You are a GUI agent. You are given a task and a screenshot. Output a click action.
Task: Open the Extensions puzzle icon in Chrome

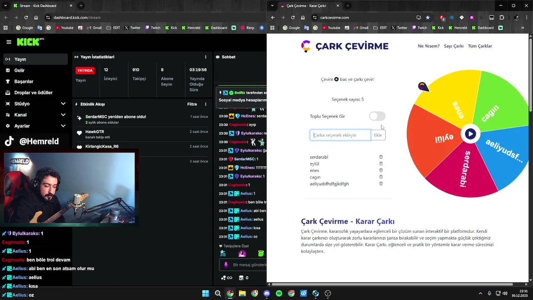point(502,17)
